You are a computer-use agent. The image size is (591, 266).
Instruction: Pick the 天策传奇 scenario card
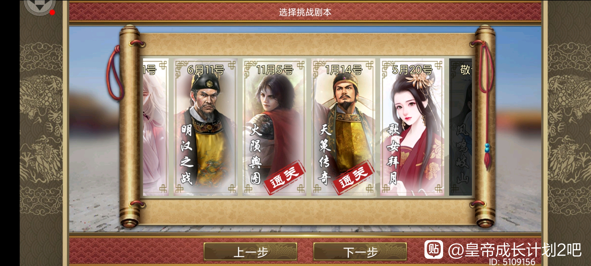point(343,127)
